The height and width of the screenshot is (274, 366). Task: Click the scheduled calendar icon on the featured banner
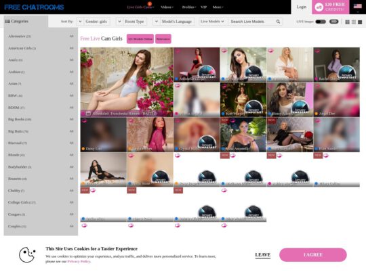[88, 114]
